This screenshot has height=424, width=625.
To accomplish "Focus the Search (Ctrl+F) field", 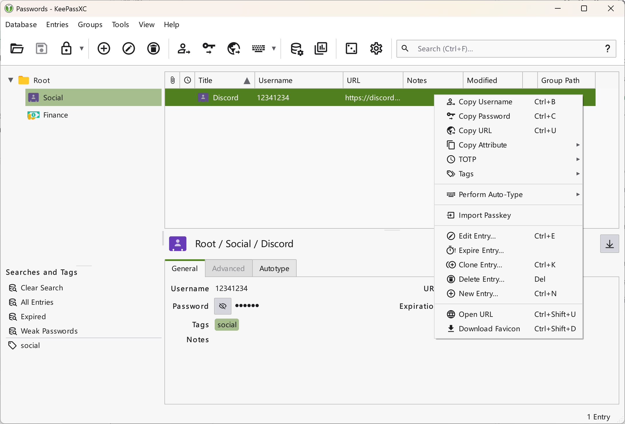I will [x=506, y=49].
